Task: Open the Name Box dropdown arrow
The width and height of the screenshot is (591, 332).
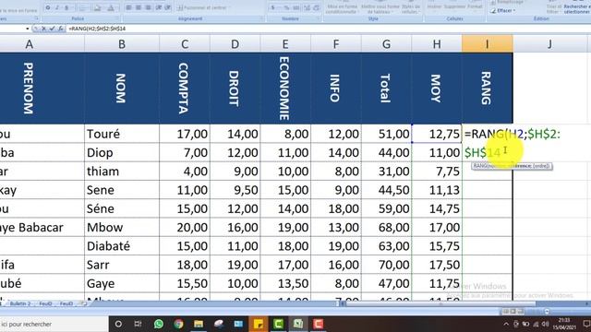Action: [x=27, y=29]
